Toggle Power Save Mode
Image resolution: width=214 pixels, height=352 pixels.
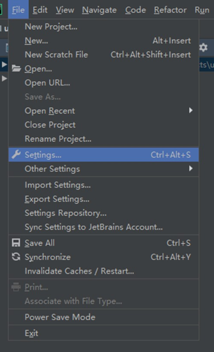[60, 317]
